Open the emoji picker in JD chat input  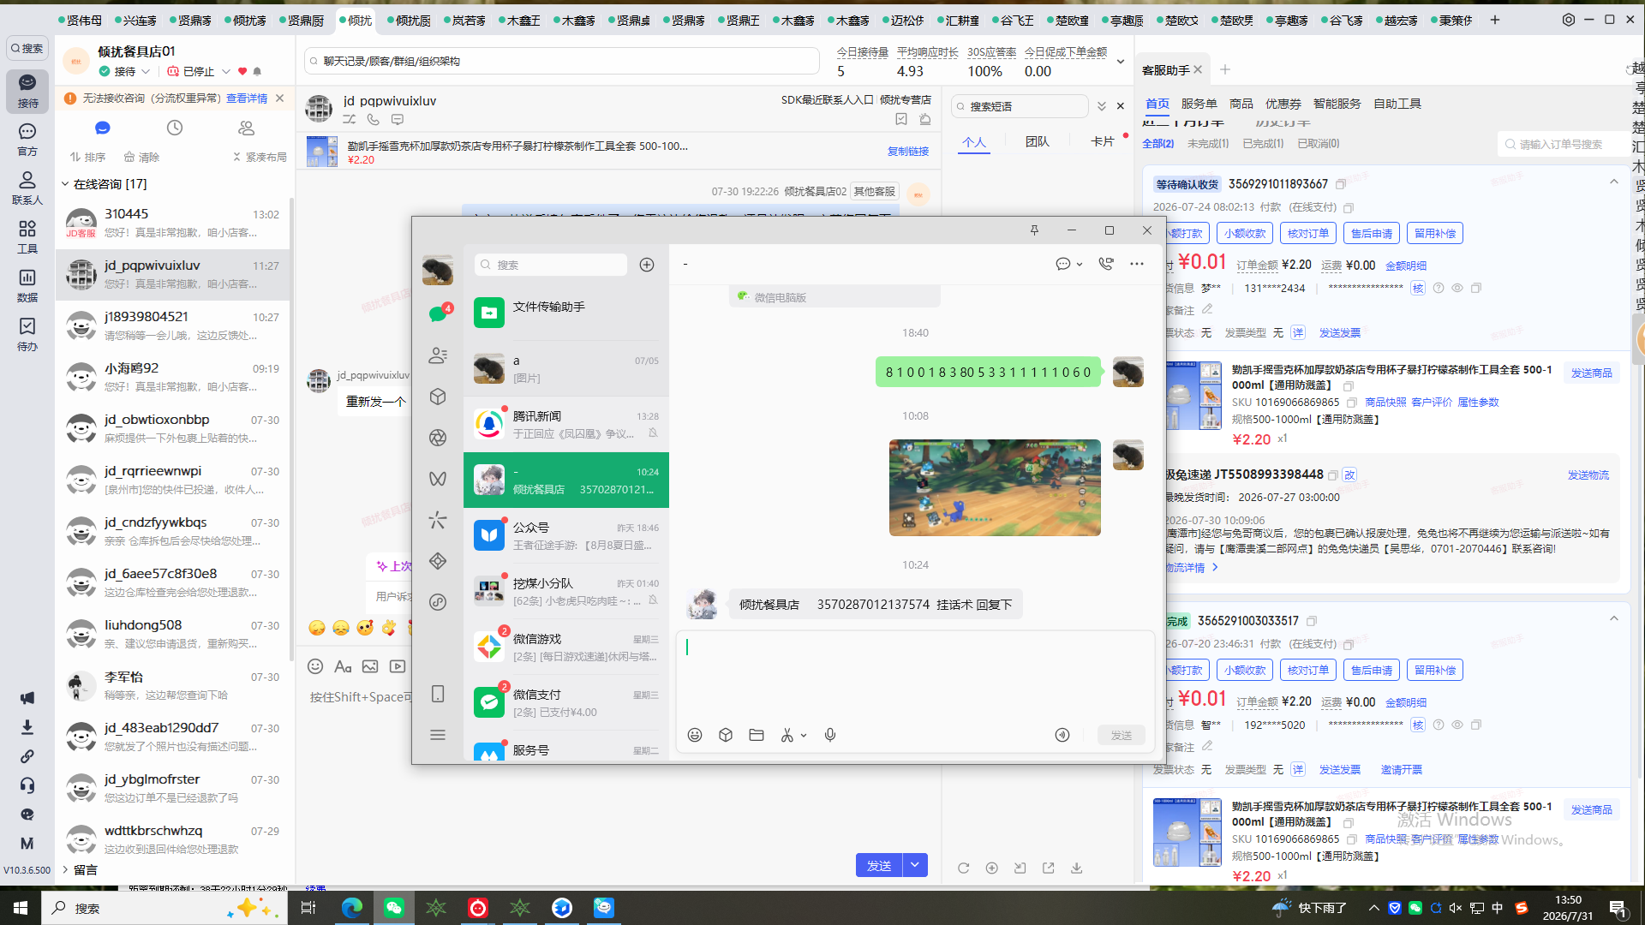click(x=315, y=666)
